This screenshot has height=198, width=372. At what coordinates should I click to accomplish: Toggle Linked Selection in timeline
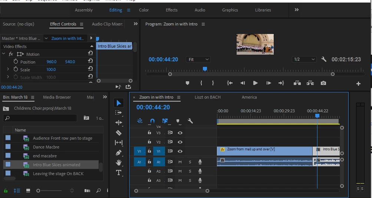tap(165, 121)
